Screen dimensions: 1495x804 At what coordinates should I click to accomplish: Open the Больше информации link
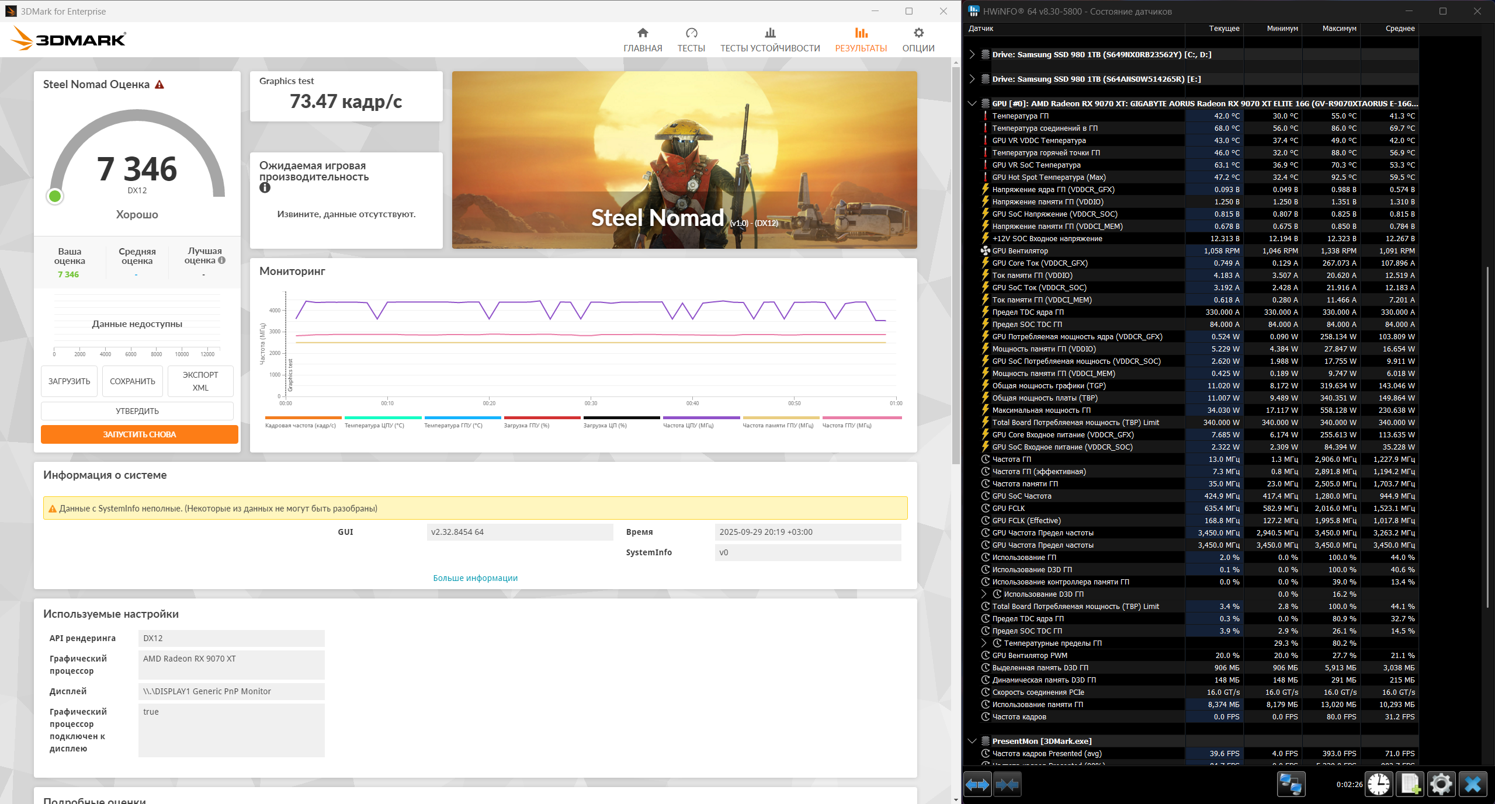[476, 578]
